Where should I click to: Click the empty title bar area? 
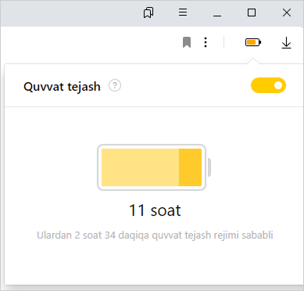pos(70,13)
